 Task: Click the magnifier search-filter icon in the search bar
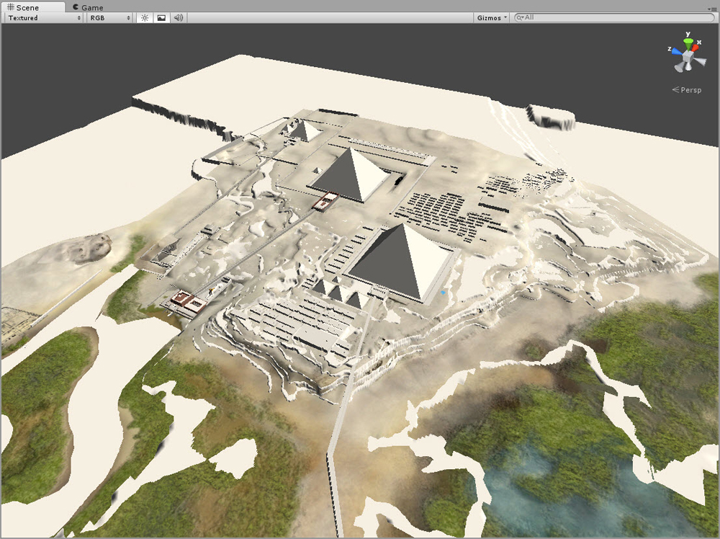tap(521, 17)
